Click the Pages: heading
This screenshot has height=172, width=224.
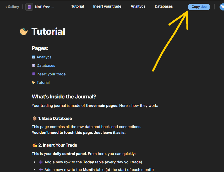point(40,48)
